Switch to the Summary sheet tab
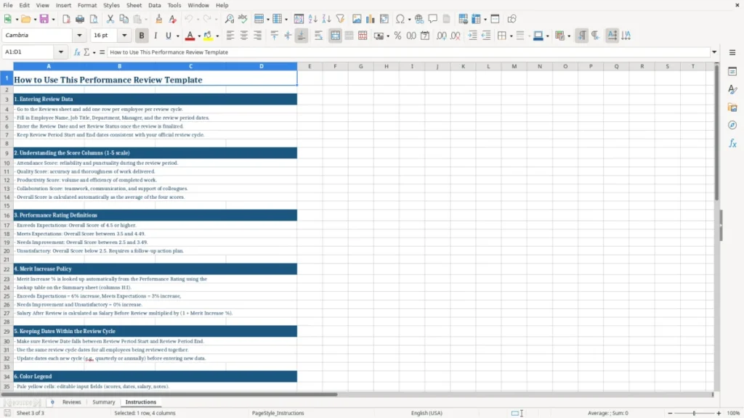The image size is (744, 418). tap(103, 402)
